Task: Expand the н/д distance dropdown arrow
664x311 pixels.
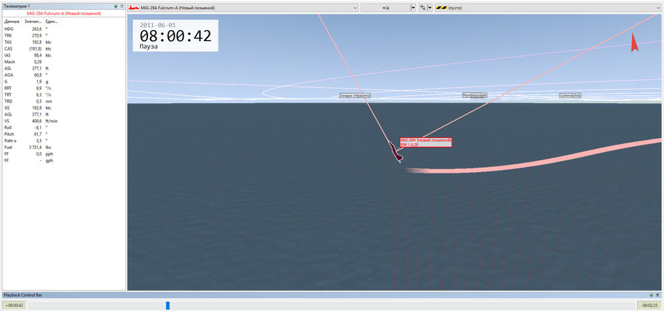Action: pos(413,7)
